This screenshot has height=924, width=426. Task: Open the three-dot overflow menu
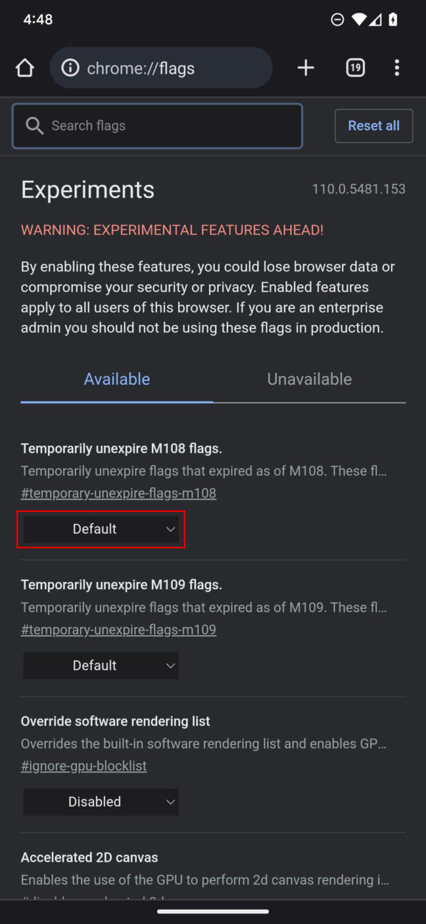[397, 67]
